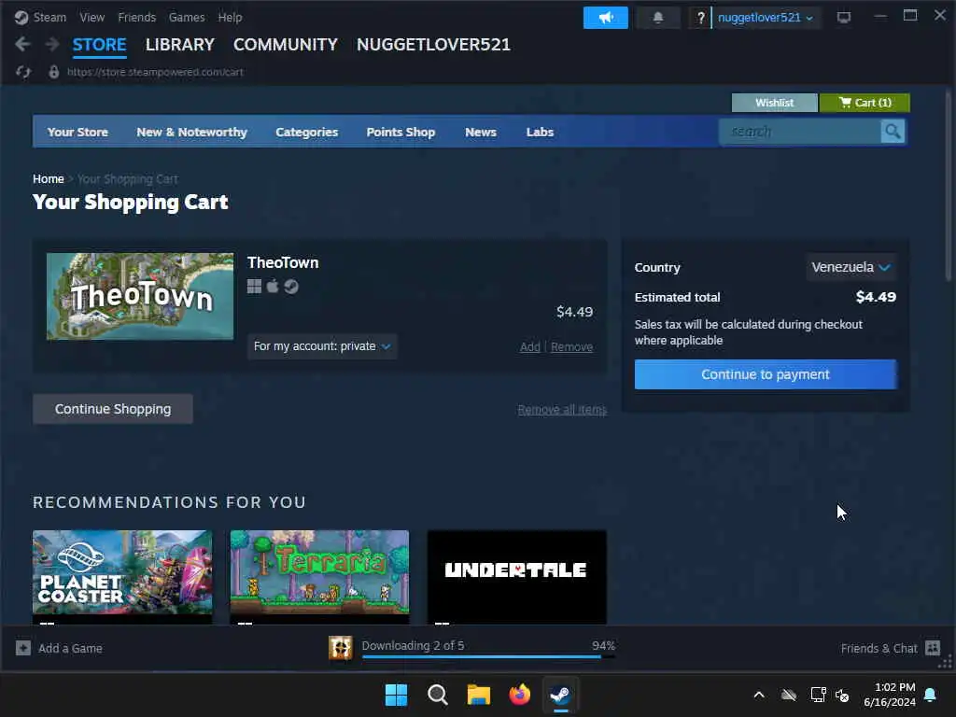Screen dimensions: 956x717
Task: Open the Steam menu
Action: pos(49,17)
